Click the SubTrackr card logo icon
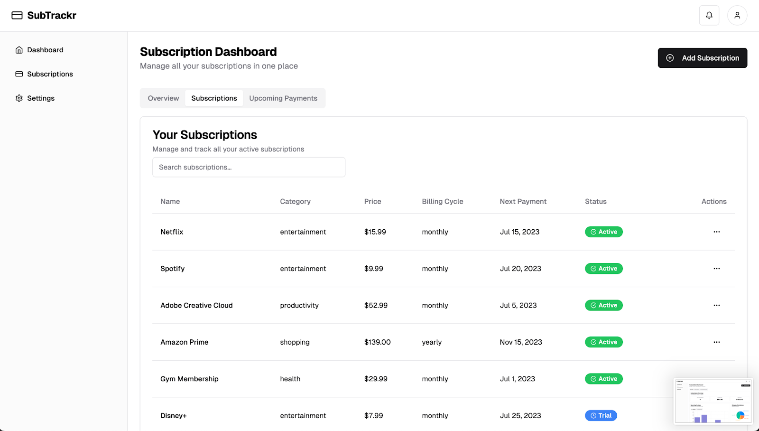Viewport: 759px width, 431px height. [x=17, y=15]
